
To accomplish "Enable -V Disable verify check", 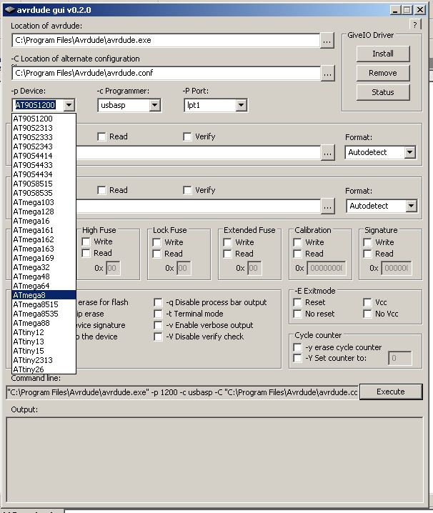I will pyautogui.click(x=158, y=337).
